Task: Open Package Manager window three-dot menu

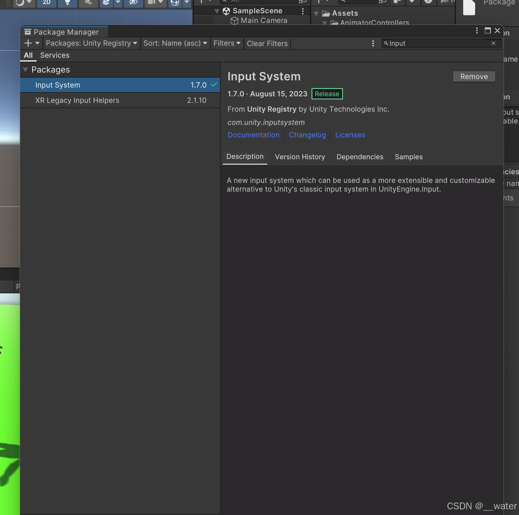Action: (477, 31)
